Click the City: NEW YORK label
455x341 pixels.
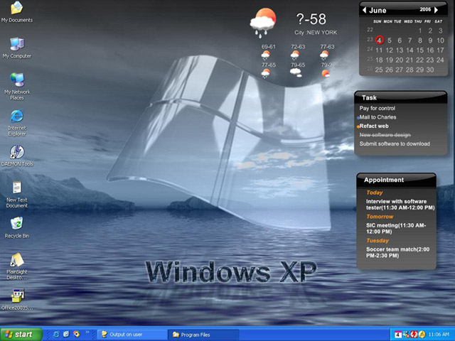[x=316, y=33]
